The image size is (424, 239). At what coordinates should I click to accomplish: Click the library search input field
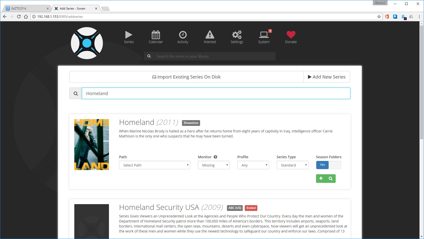(214, 56)
